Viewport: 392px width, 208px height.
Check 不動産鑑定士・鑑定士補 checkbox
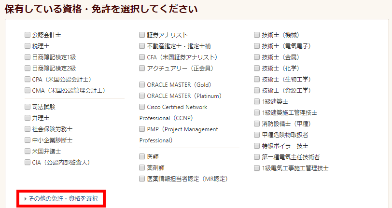tap(142, 46)
